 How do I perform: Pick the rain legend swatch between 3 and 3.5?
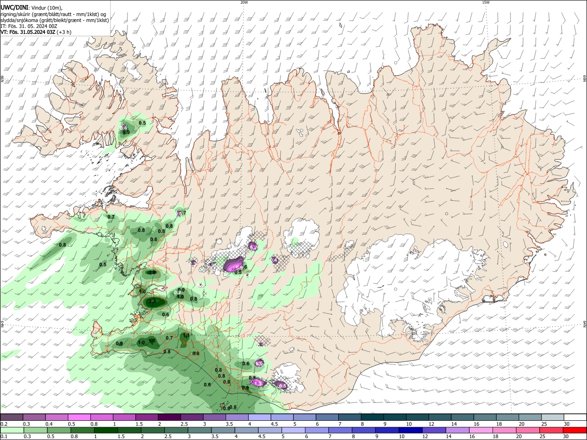click(x=199, y=430)
